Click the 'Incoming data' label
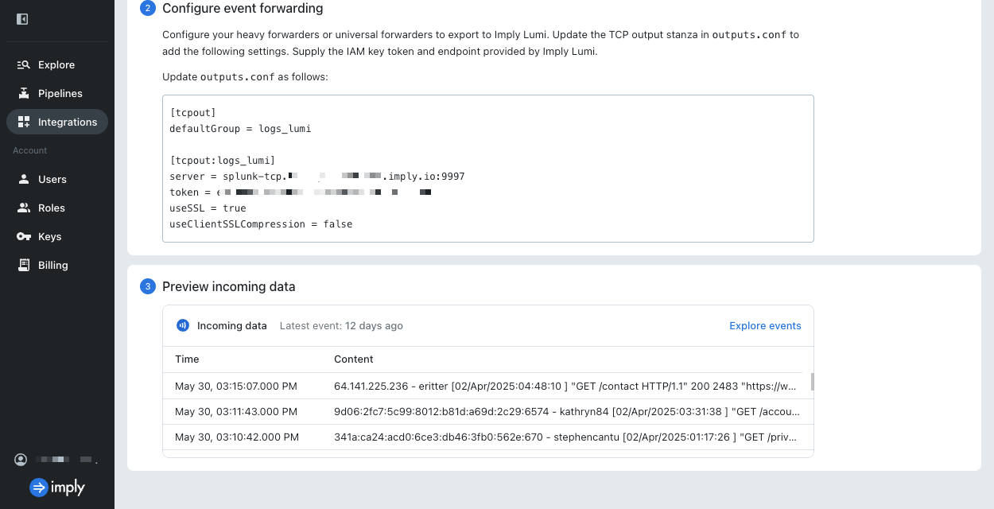Viewport: 994px width, 509px height. [x=232, y=325]
